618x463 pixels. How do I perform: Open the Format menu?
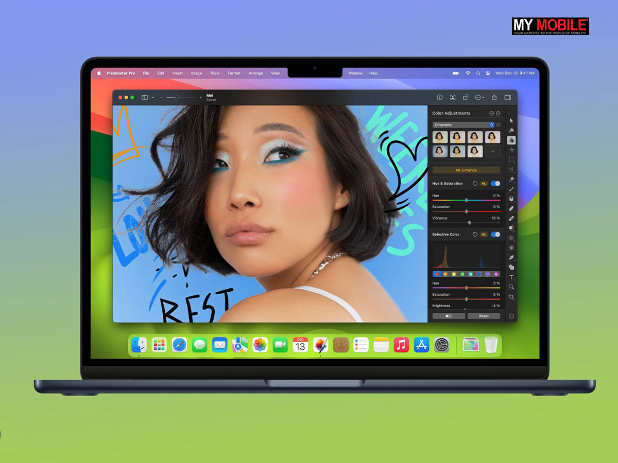(234, 73)
